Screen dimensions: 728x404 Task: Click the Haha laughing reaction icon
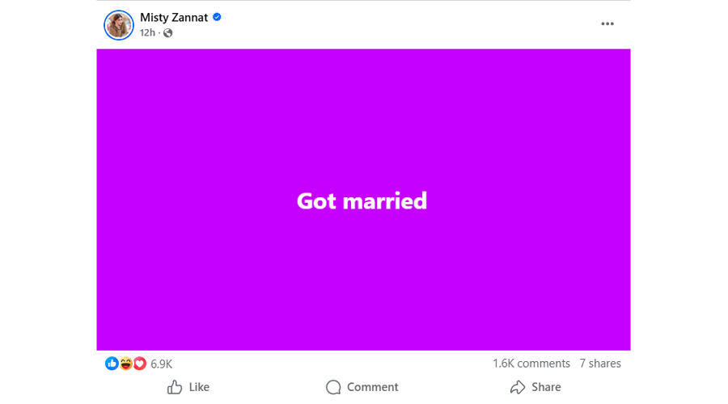tap(125, 364)
